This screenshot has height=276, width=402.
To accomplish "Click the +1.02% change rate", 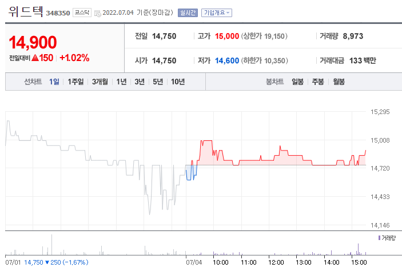I will coord(74,58).
